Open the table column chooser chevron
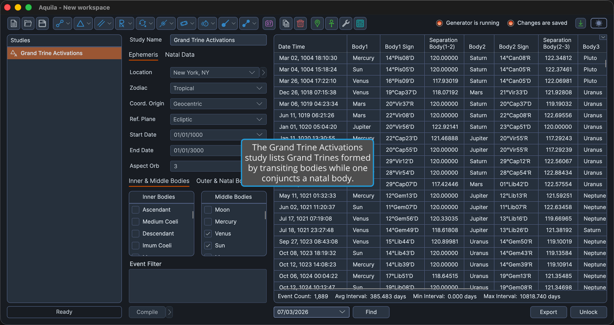The height and width of the screenshot is (325, 614). click(x=603, y=38)
